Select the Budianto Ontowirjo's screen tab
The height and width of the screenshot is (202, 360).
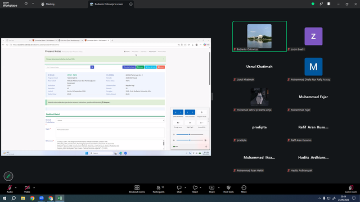pos(109,4)
